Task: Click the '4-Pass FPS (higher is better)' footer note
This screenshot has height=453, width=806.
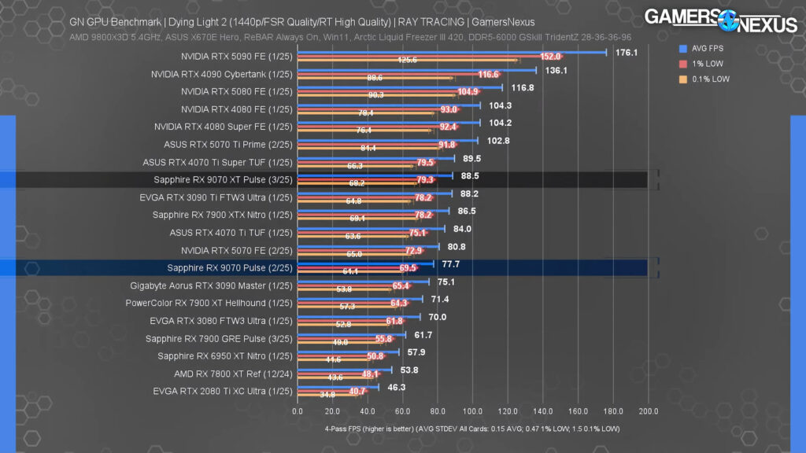Action: point(369,429)
